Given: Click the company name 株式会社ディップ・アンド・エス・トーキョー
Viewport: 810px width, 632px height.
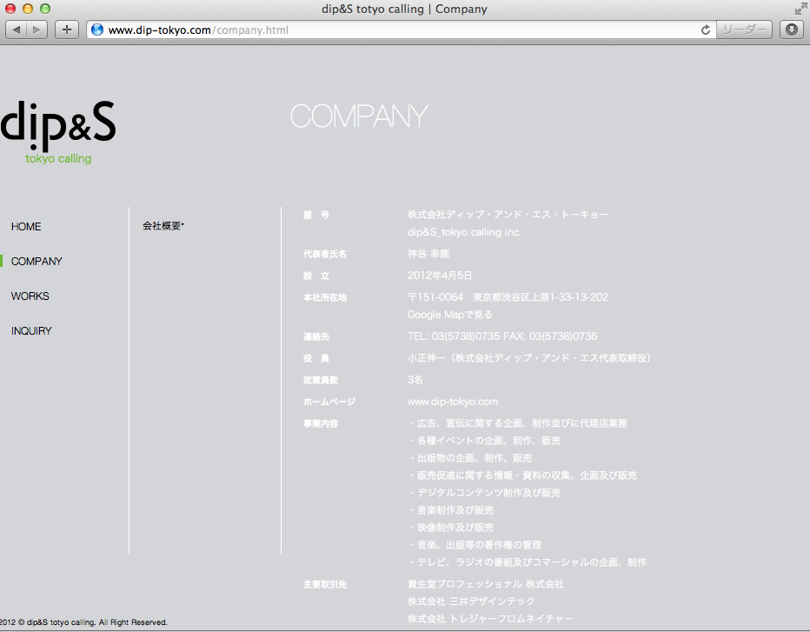Looking at the screenshot, I should [x=508, y=215].
